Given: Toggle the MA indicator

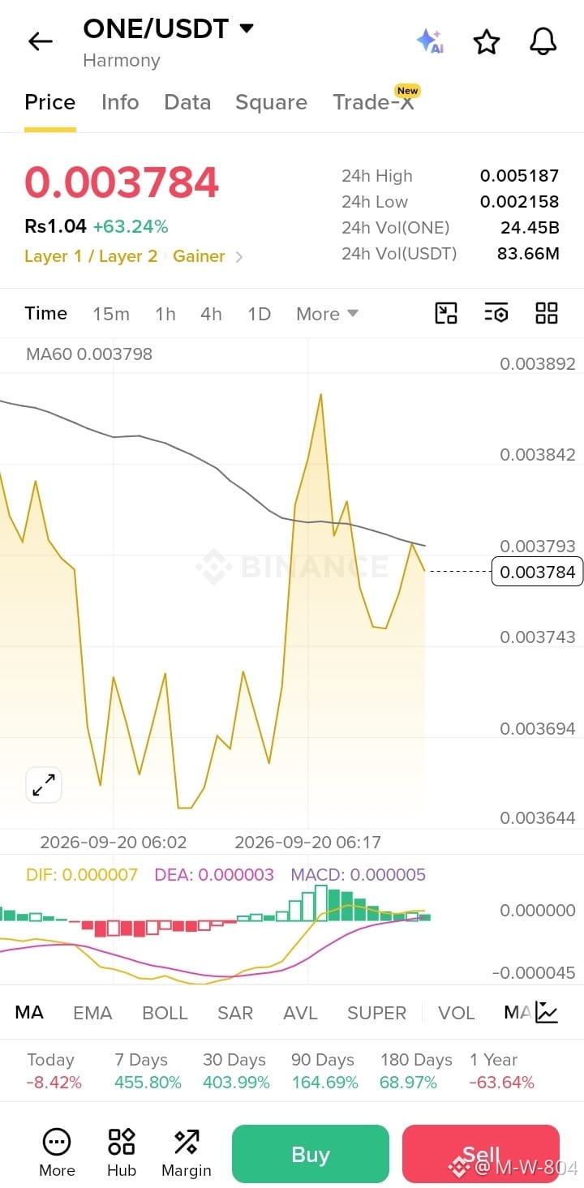Looking at the screenshot, I should coord(29,1012).
